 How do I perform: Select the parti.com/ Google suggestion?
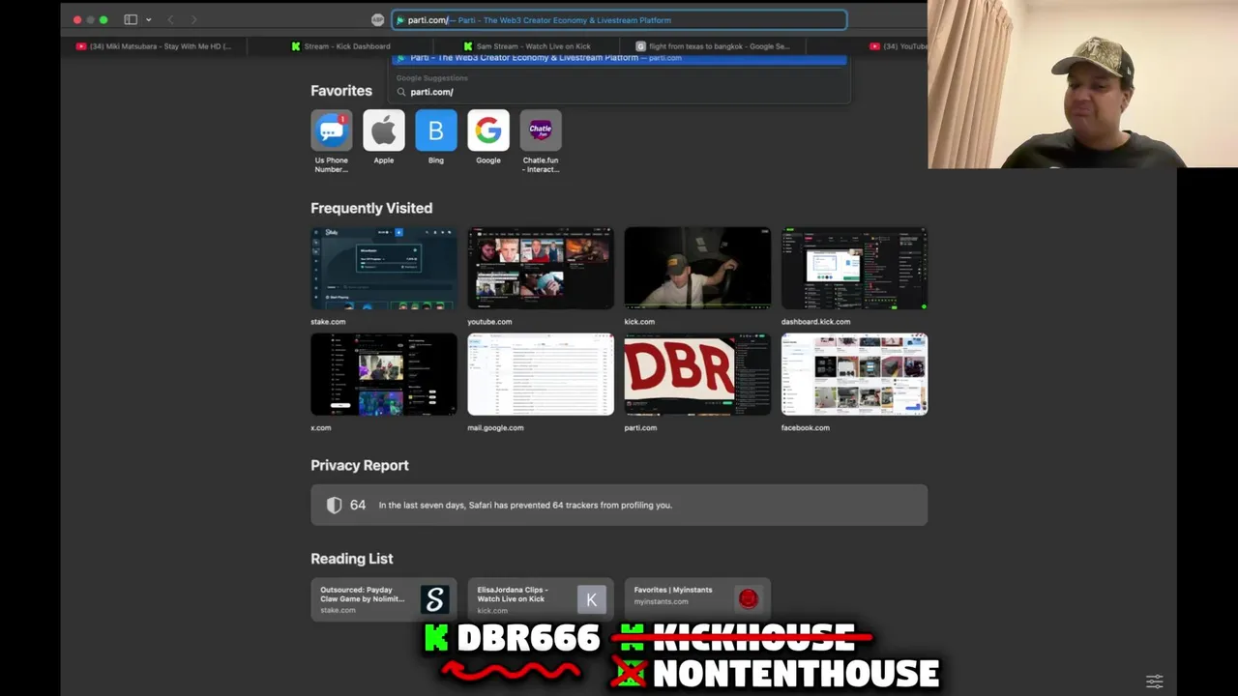[x=619, y=92]
